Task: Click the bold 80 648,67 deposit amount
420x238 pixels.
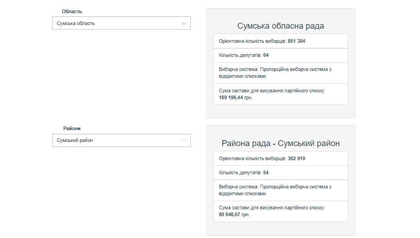Action: (230, 214)
